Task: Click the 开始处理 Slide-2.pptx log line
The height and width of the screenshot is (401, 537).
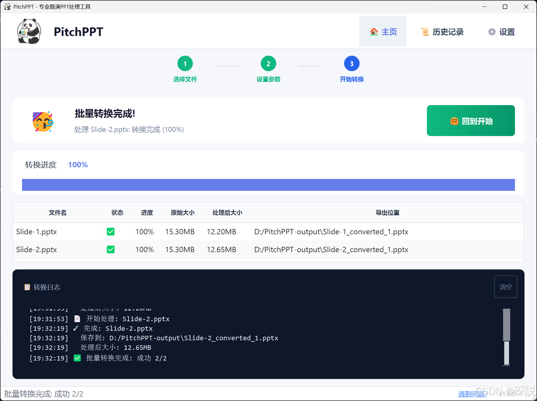Action: (x=100, y=319)
